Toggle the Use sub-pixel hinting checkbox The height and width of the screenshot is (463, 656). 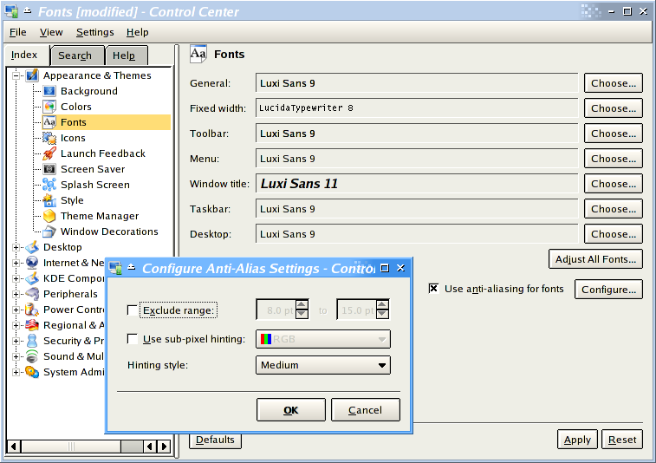[133, 339]
